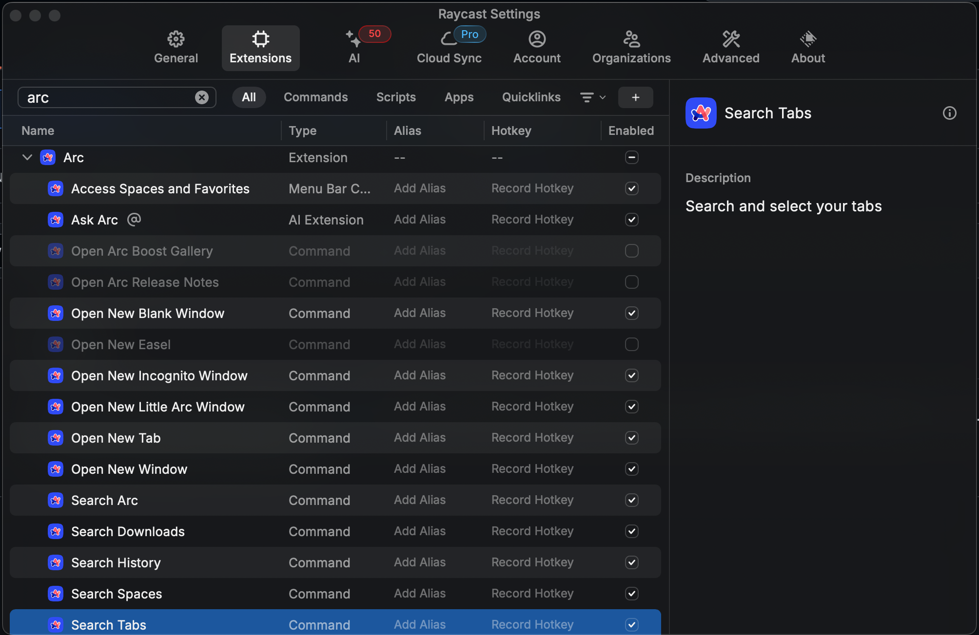Click Open New Blank Window icon
This screenshot has height=635, width=979.
(56, 313)
